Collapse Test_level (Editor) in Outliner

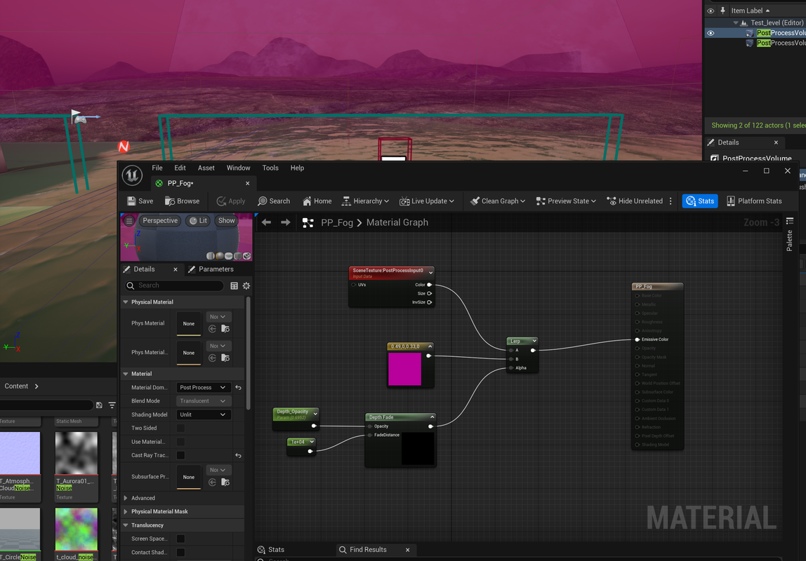[736, 22]
